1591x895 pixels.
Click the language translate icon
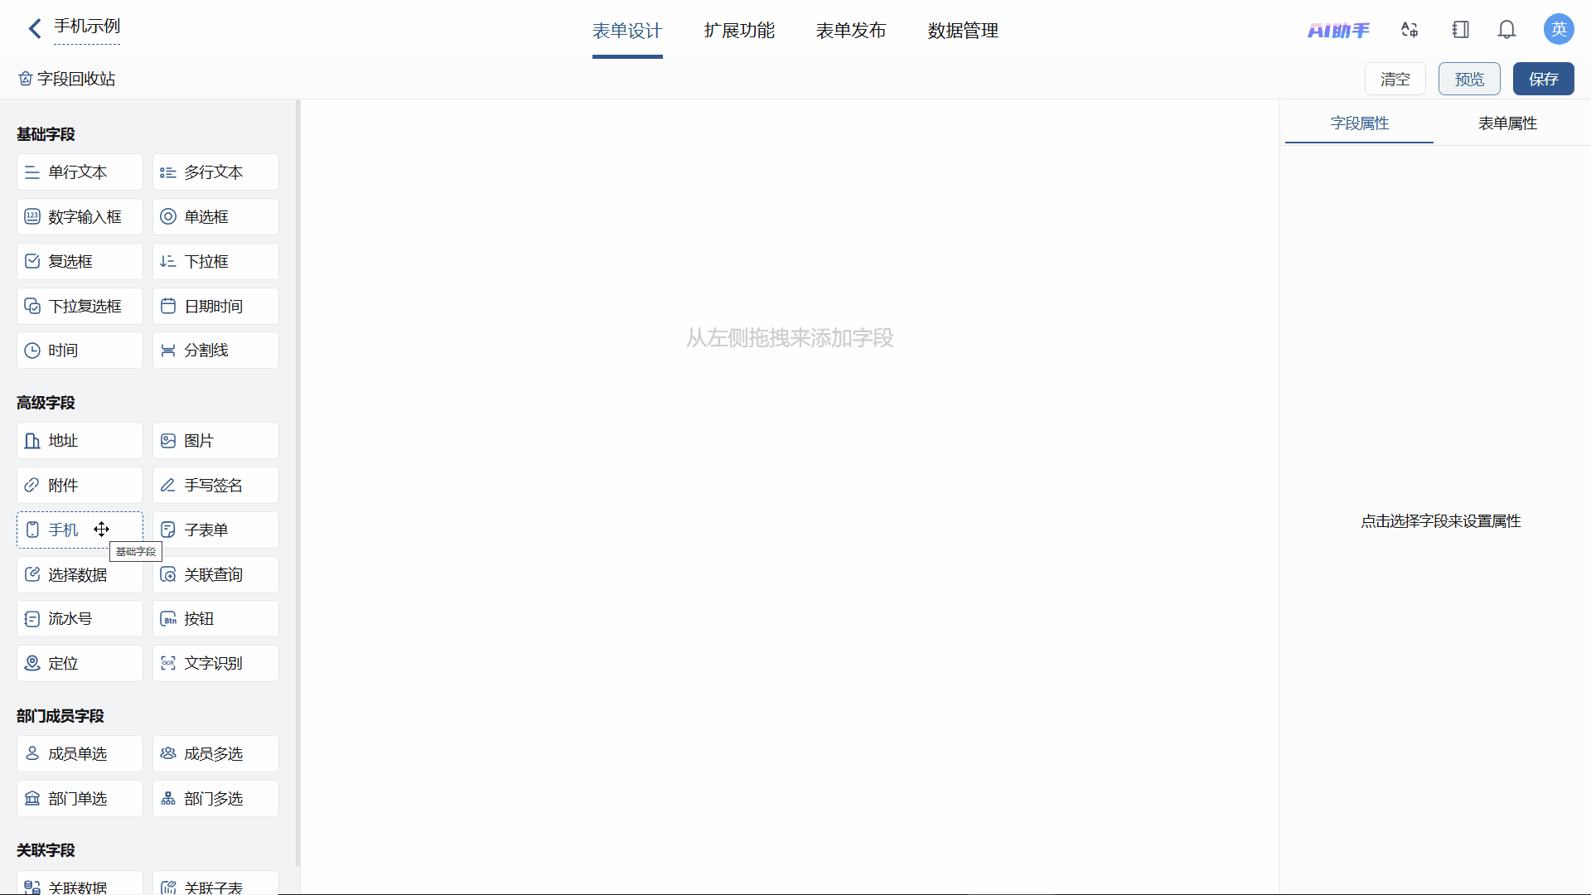click(1410, 30)
